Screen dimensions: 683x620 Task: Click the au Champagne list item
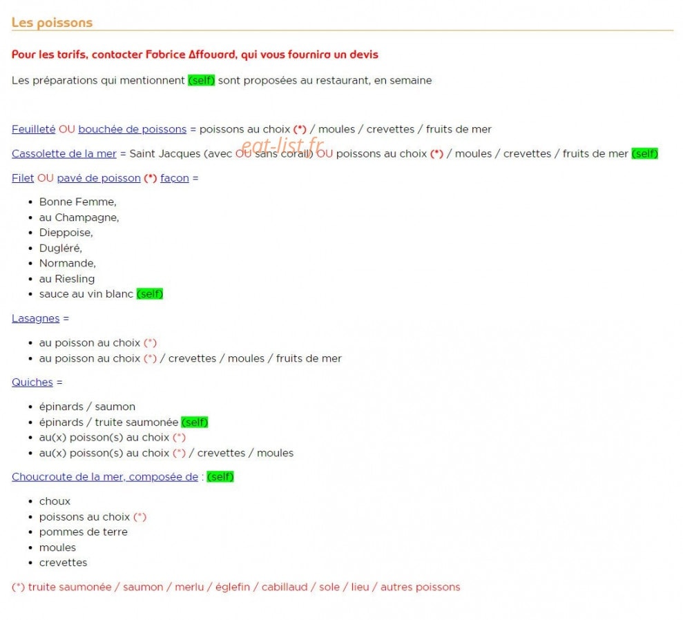tap(79, 217)
